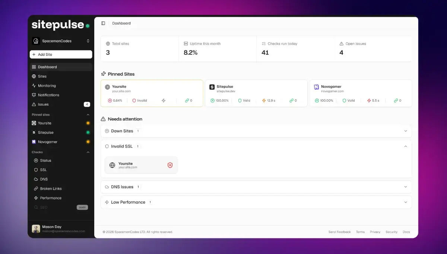This screenshot has height=254, width=447.
Task: Click the DNS cloud icon in sidebar
Action: [x=36, y=179]
